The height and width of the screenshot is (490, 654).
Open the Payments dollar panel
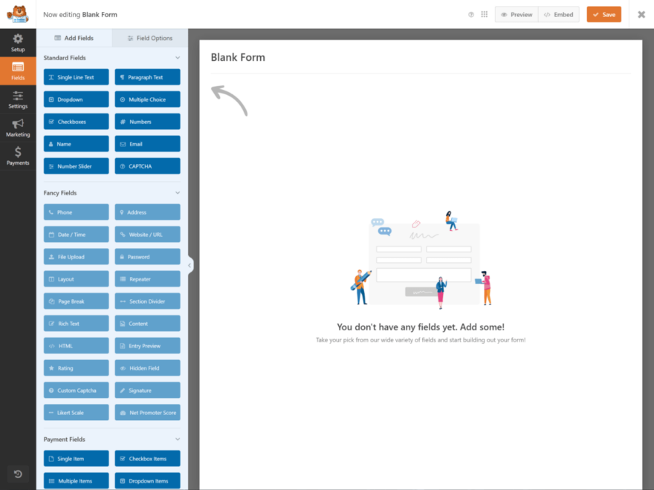tap(18, 156)
